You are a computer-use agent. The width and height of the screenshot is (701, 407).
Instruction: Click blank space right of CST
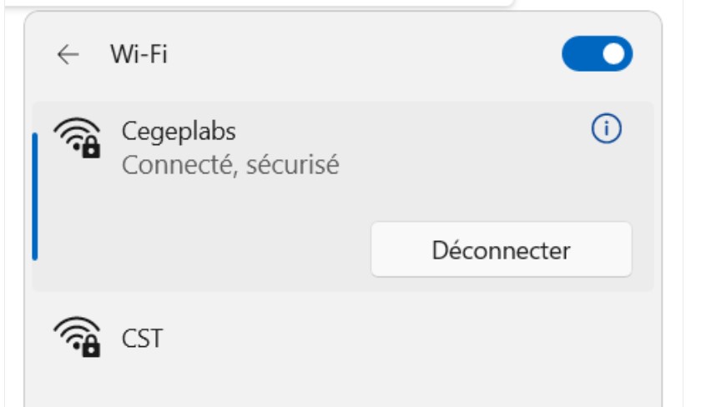tap(401, 339)
